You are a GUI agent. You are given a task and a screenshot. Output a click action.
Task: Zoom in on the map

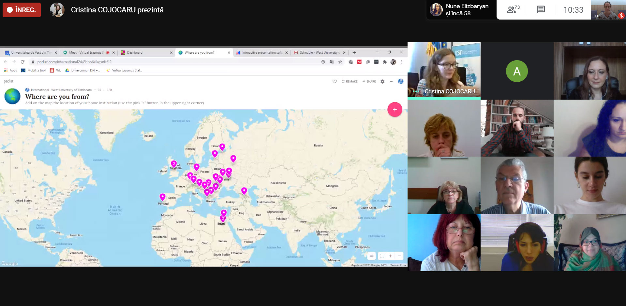tap(390, 256)
